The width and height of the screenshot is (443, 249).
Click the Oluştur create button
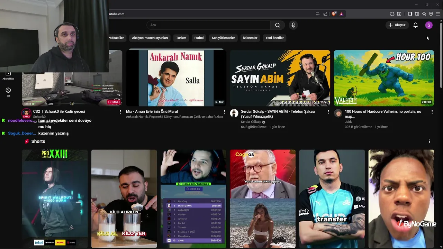[x=397, y=25]
